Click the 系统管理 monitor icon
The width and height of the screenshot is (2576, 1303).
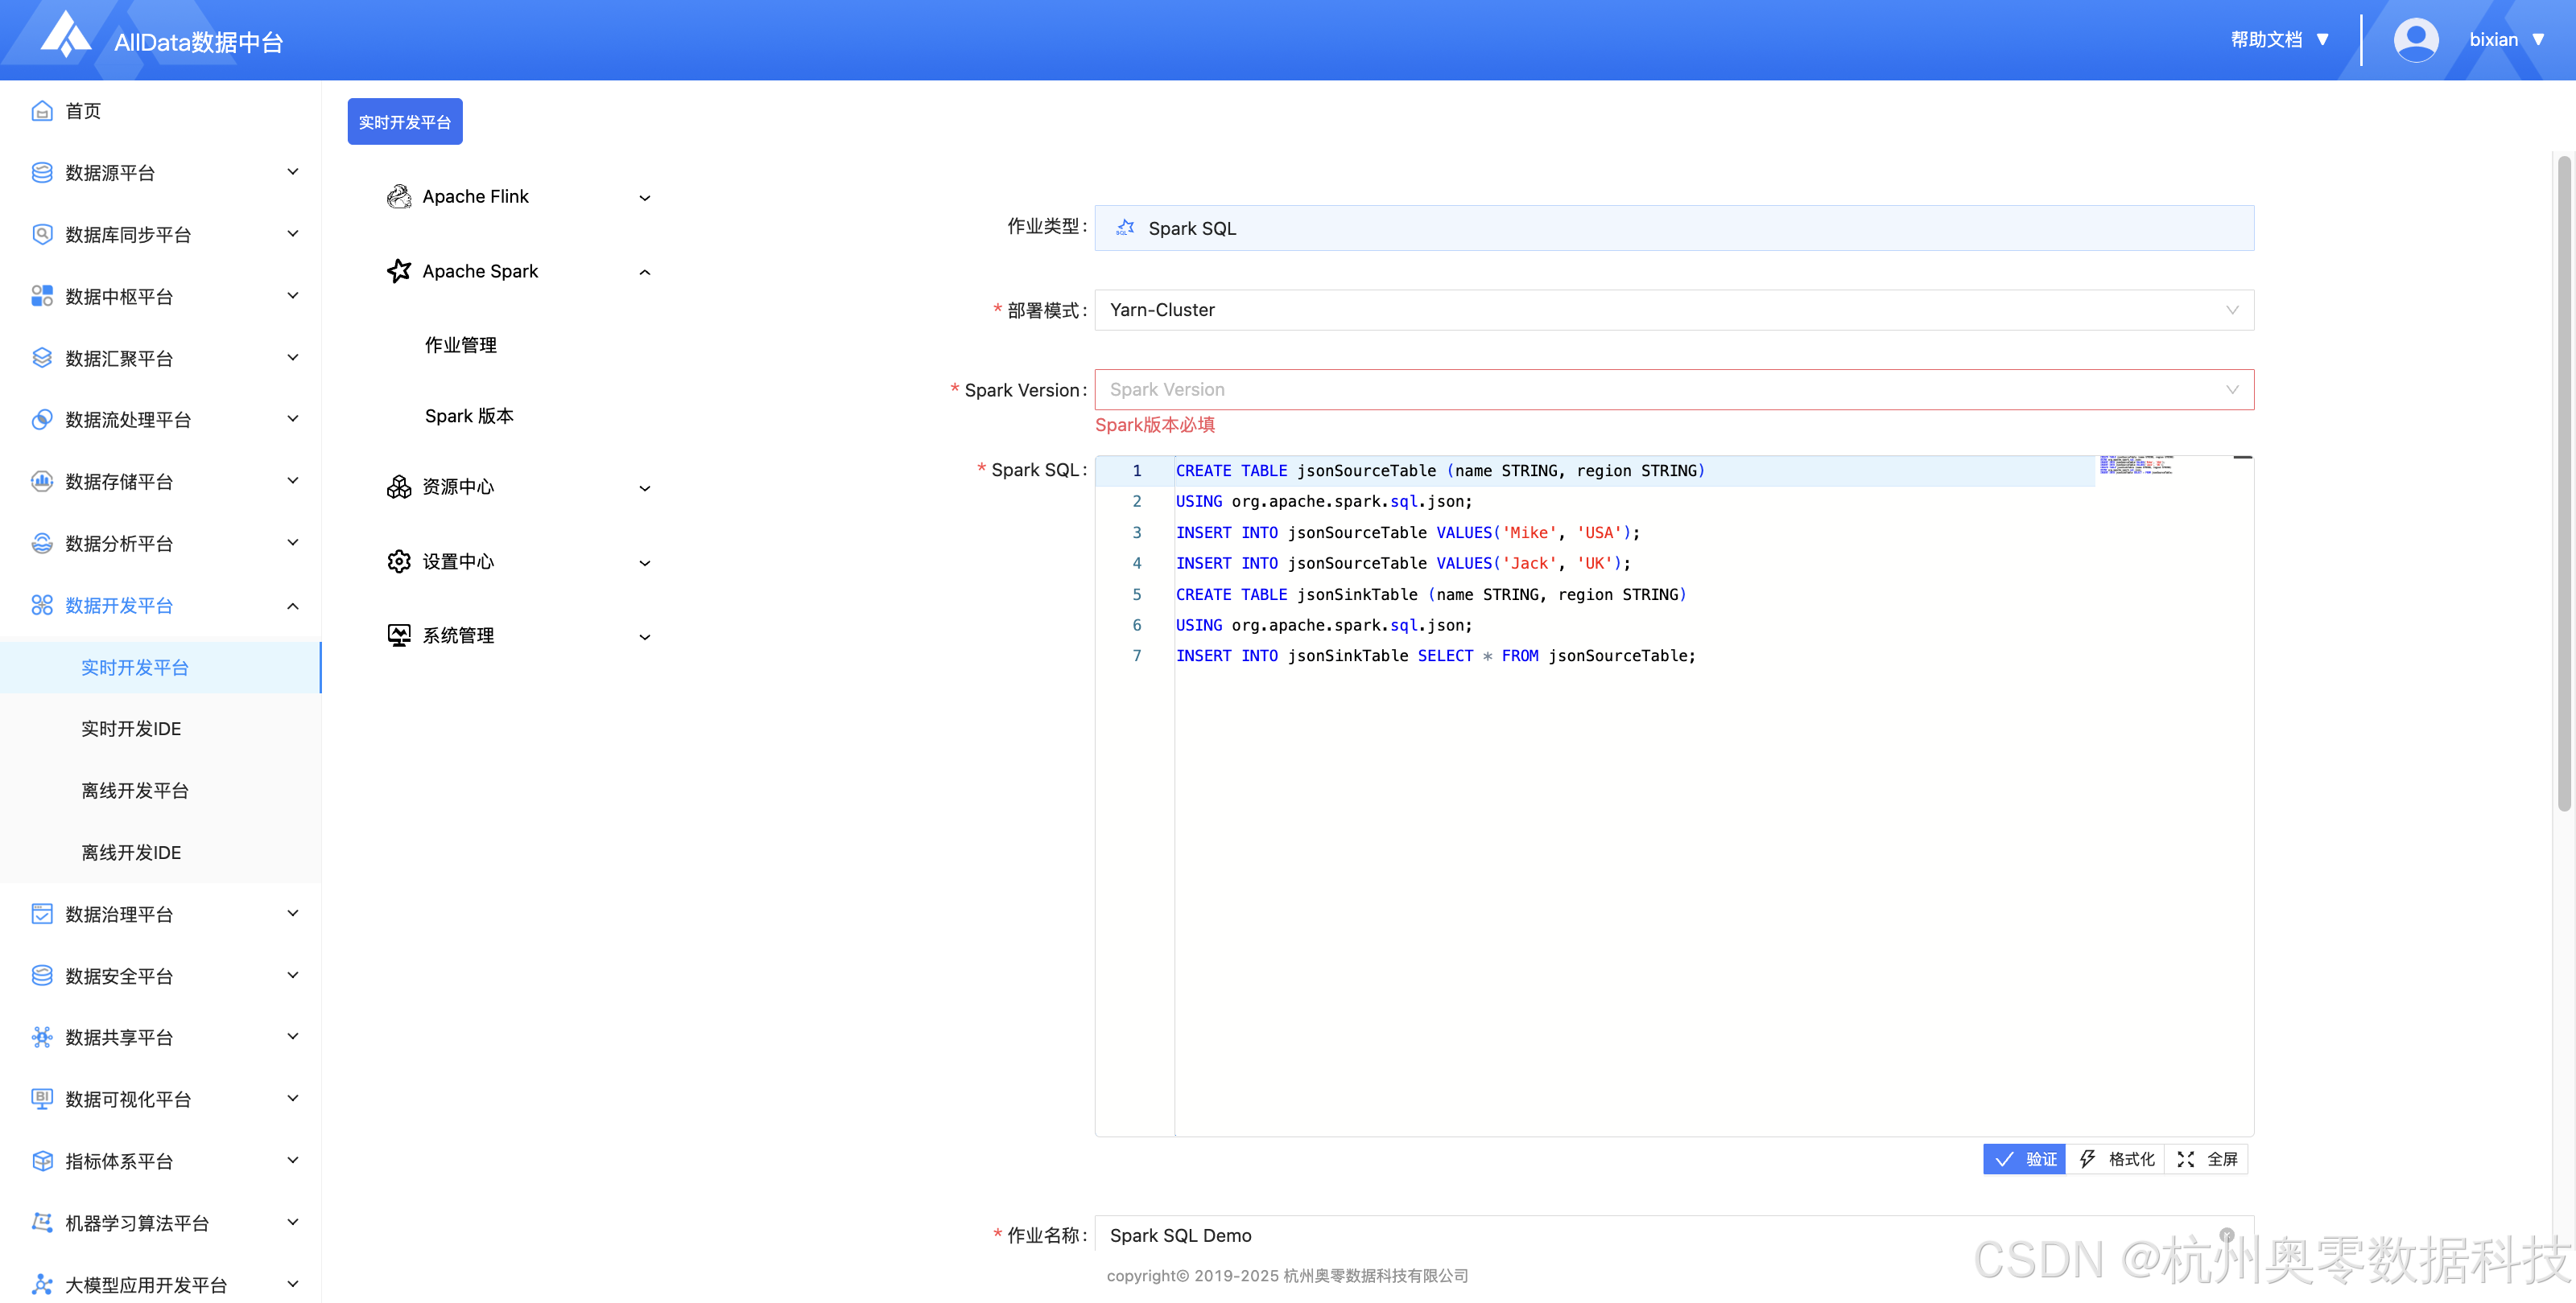pyautogui.click(x=399, y=635)
